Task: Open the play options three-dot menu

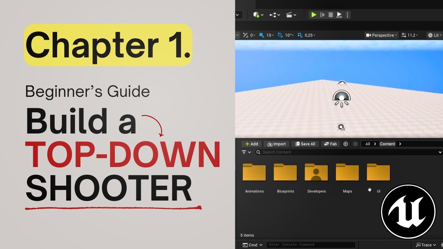Action: 347,15
